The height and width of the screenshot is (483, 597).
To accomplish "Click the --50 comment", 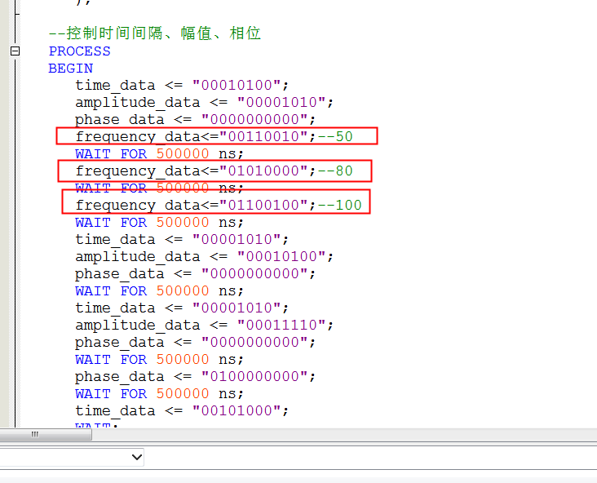I will pos(335,137).
